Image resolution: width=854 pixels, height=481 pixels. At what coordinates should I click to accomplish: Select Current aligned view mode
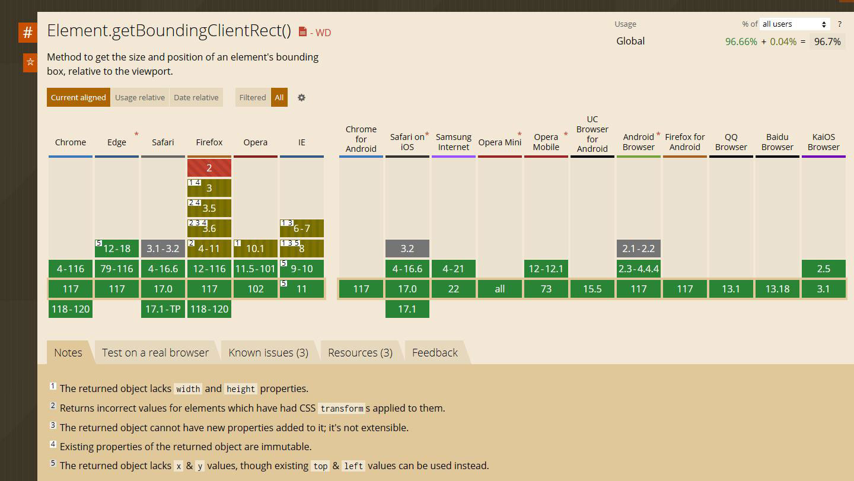[78, 97]
